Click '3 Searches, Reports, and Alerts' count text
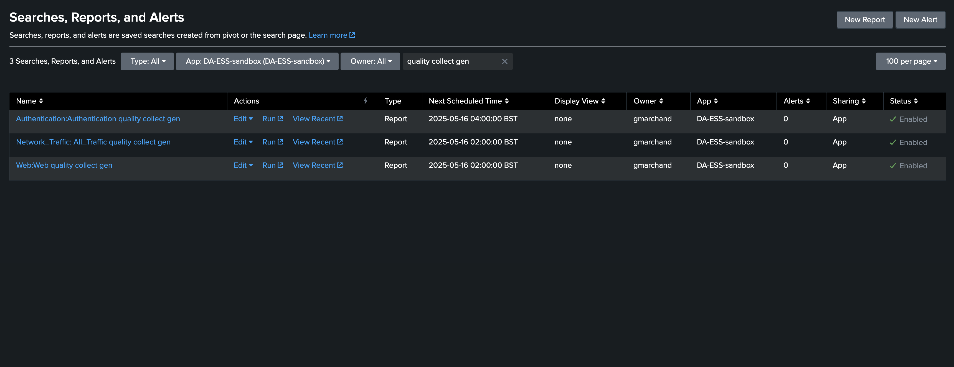Viewport: 954px width, 367px height. coord(62,61)
